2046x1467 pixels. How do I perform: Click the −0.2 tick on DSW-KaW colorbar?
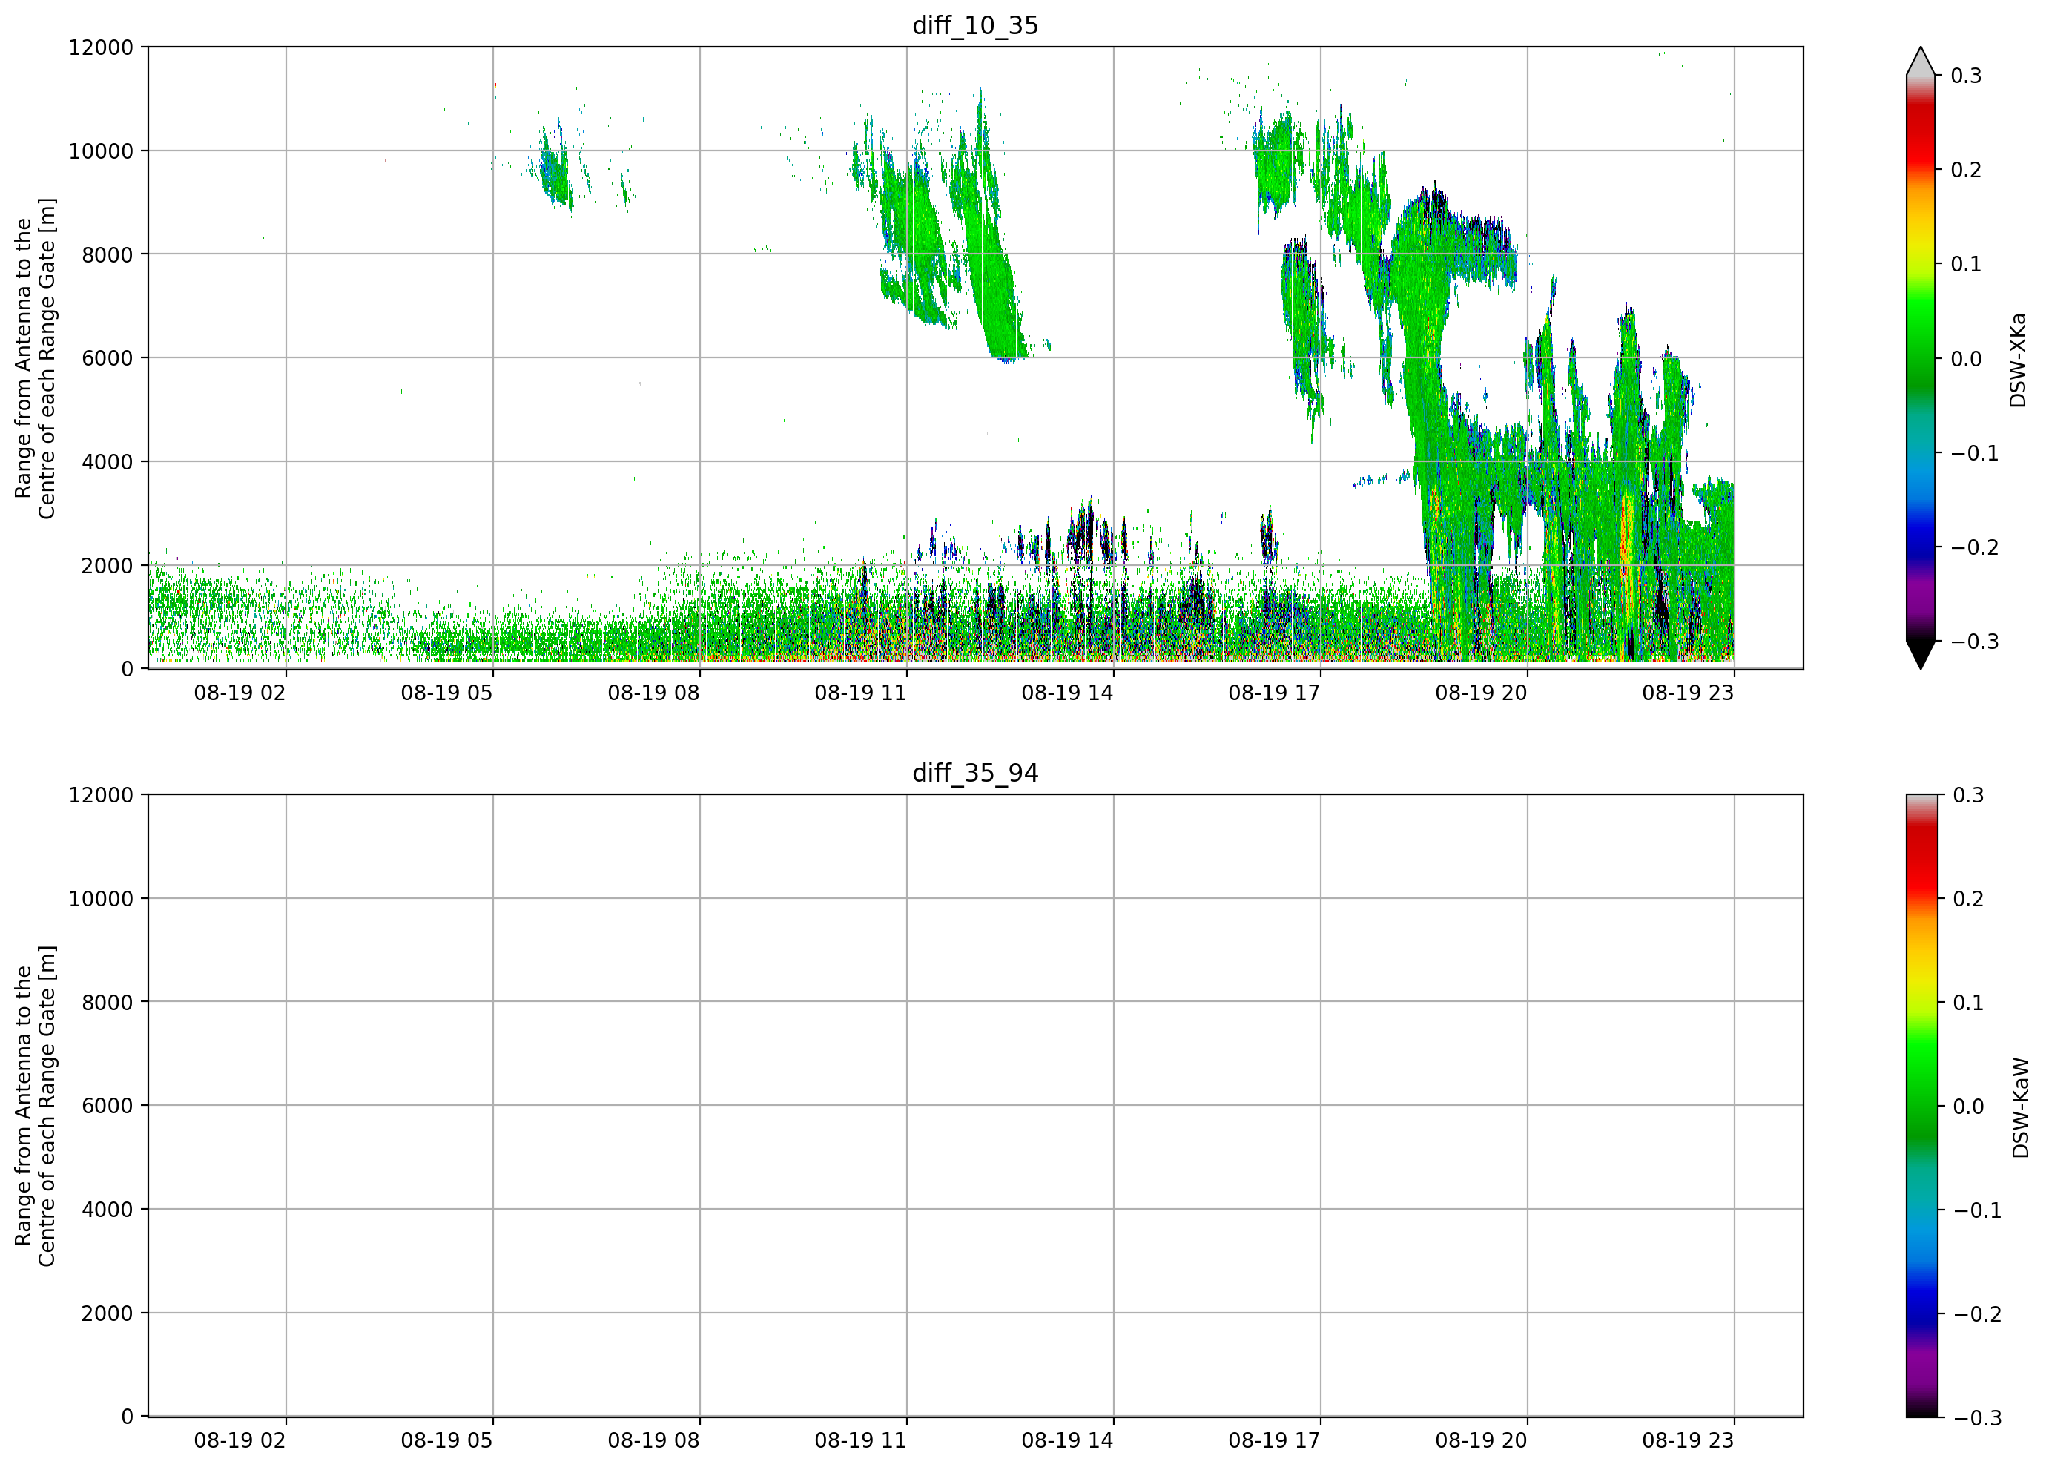[1976, 1313]
